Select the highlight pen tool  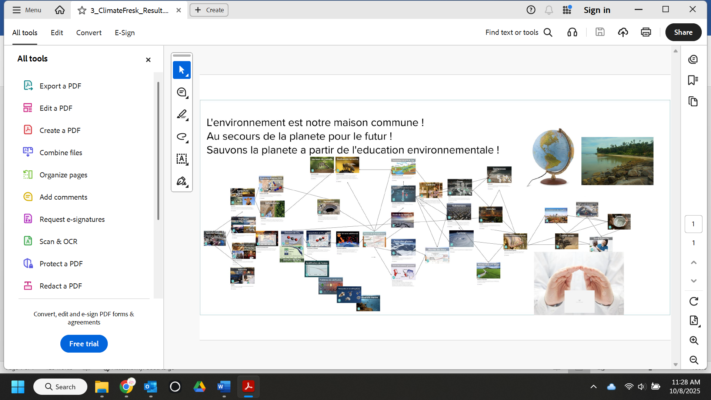[181, 114]
